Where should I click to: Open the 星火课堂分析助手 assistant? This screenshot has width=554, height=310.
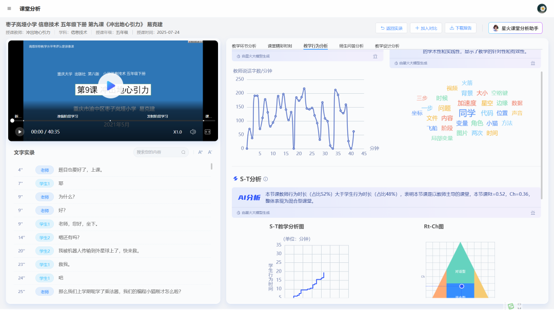[x=515, y=28]
